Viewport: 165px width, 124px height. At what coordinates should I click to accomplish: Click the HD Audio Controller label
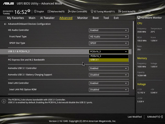coord(18,30)
